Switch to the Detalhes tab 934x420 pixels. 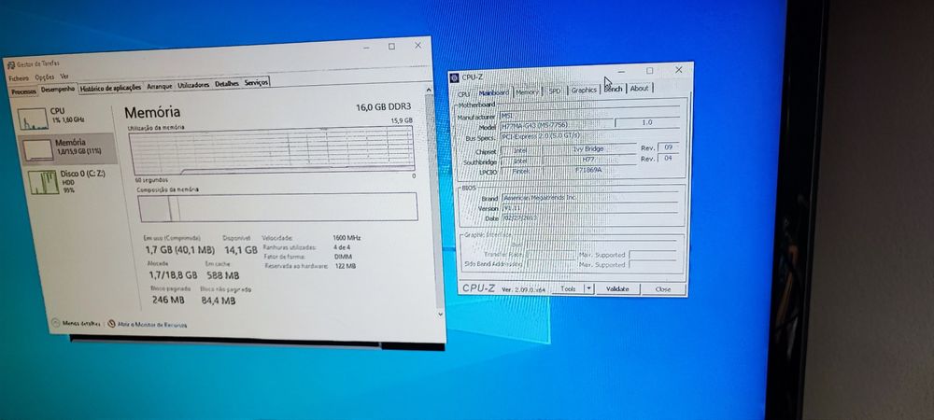[227, 83]
